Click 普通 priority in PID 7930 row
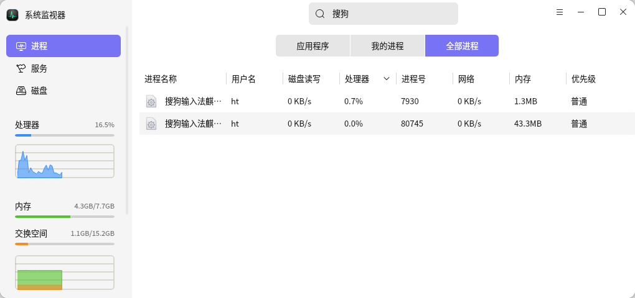This screenshot has width=635, height=298. pyautogui.click(x=579, y=101)
